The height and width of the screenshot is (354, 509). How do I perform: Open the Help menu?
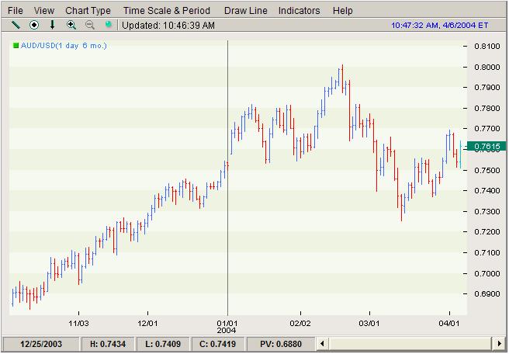pos(342,11)
